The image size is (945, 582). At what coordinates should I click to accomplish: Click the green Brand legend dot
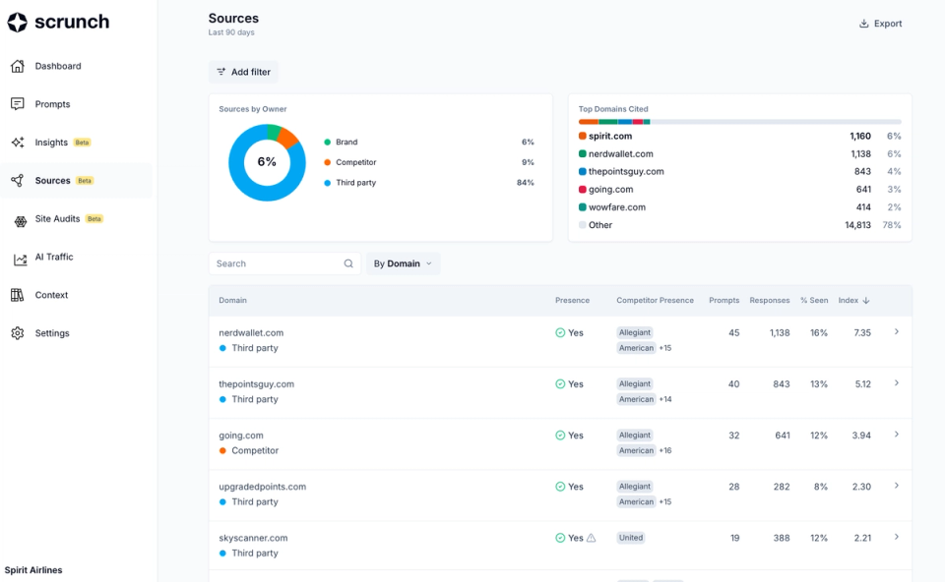[x=327, y=142]
